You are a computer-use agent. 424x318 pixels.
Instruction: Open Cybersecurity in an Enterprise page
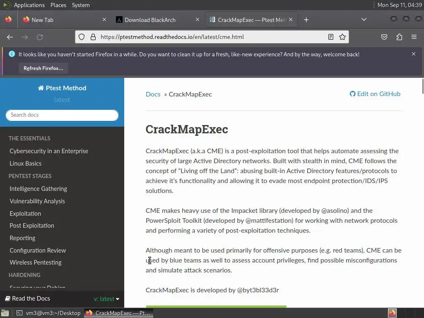(x=49, y=151)
